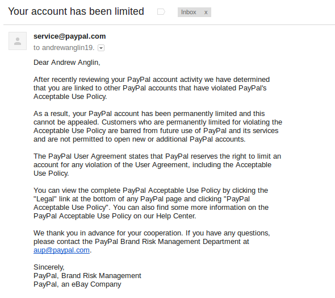The height and width of the screenshot is (298, 335).
Task: Click paragraph starting 'After recently reviewing'
Action: point(152,88)
